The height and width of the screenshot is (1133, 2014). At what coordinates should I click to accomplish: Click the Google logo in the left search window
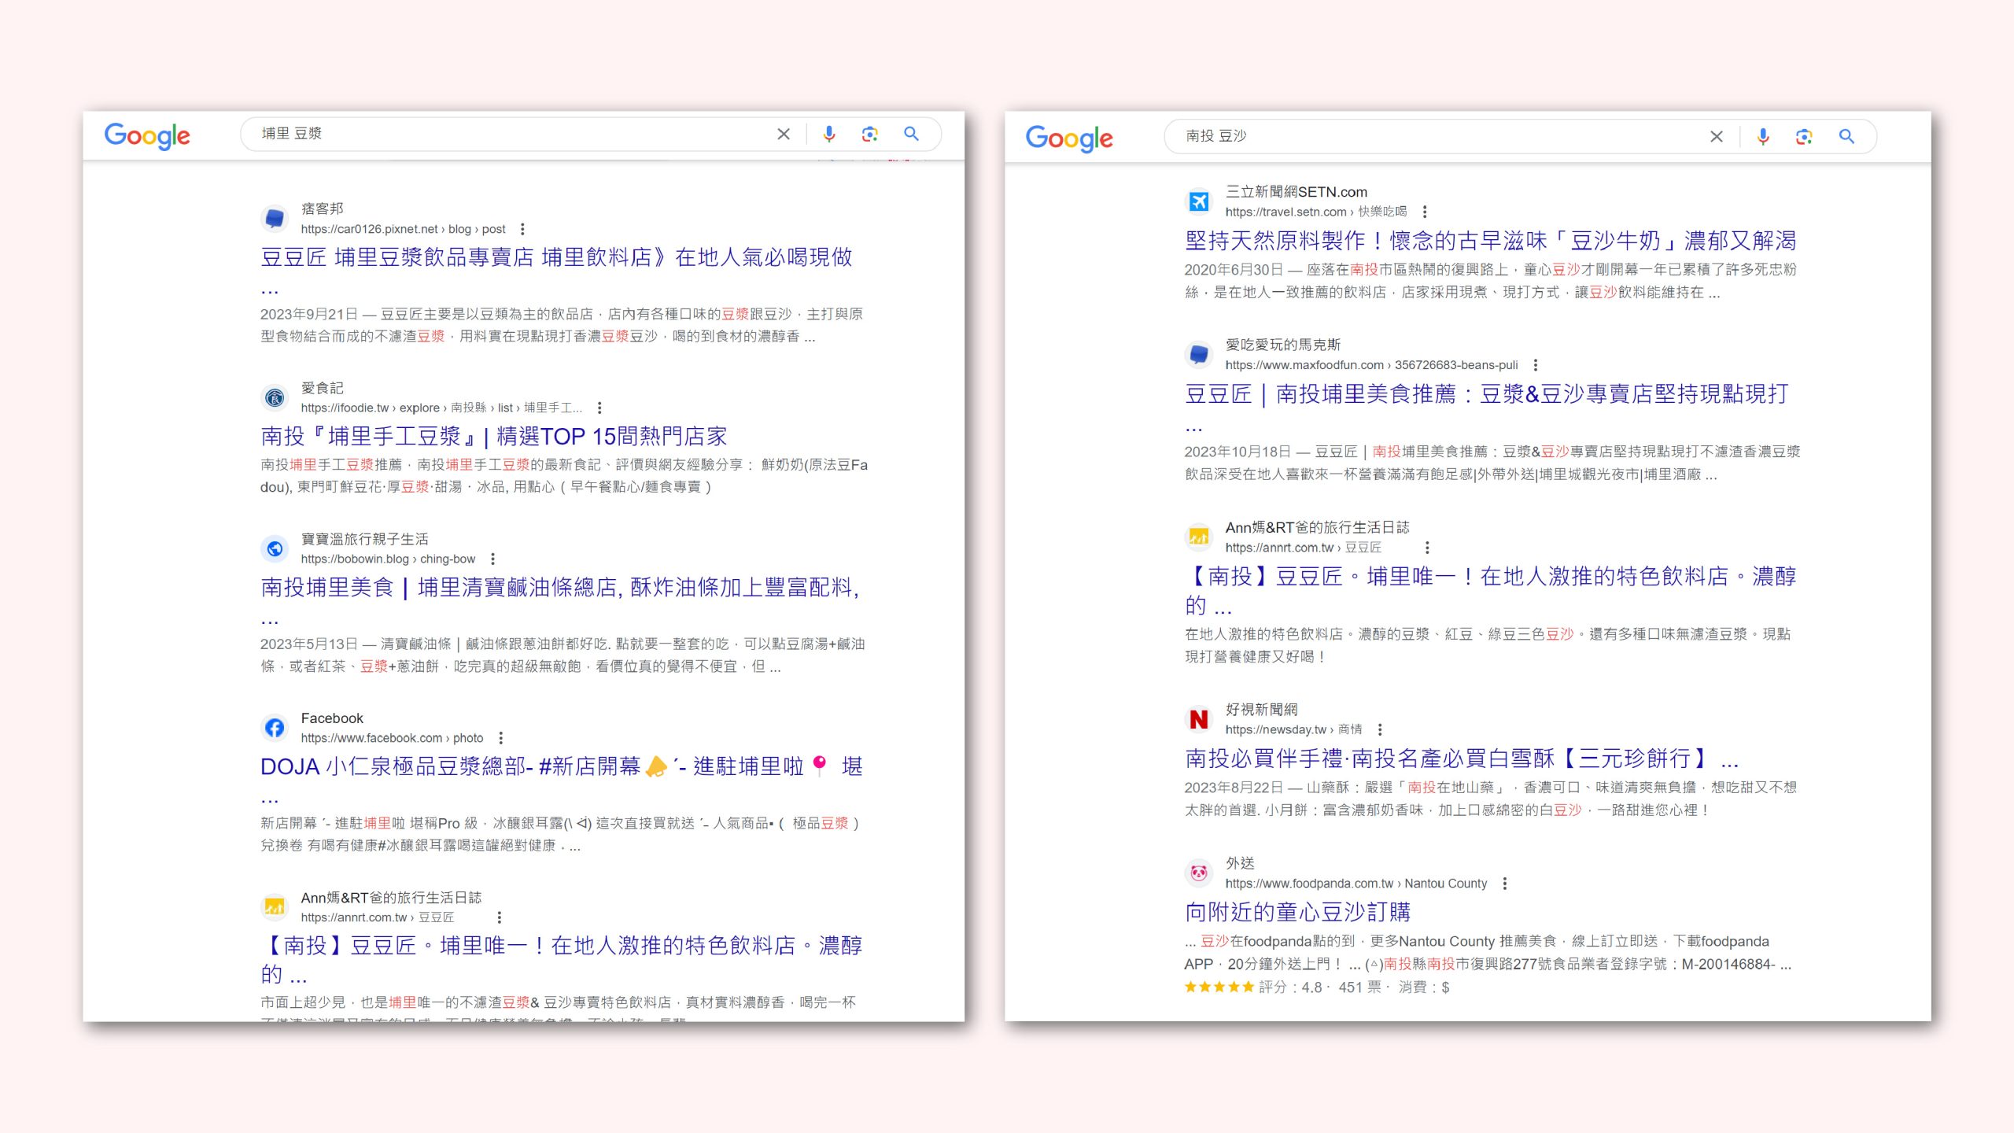147,135
